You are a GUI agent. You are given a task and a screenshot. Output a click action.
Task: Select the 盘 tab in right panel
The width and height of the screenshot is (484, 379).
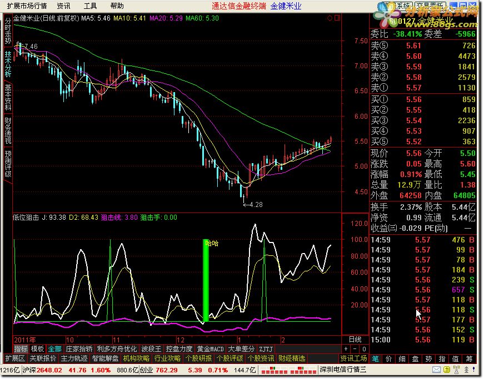click(x=415, y=358)
